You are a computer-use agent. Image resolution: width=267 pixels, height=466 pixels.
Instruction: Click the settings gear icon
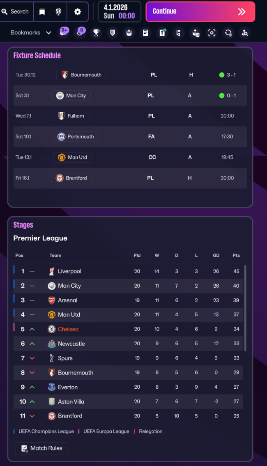[x=78, y=12]
